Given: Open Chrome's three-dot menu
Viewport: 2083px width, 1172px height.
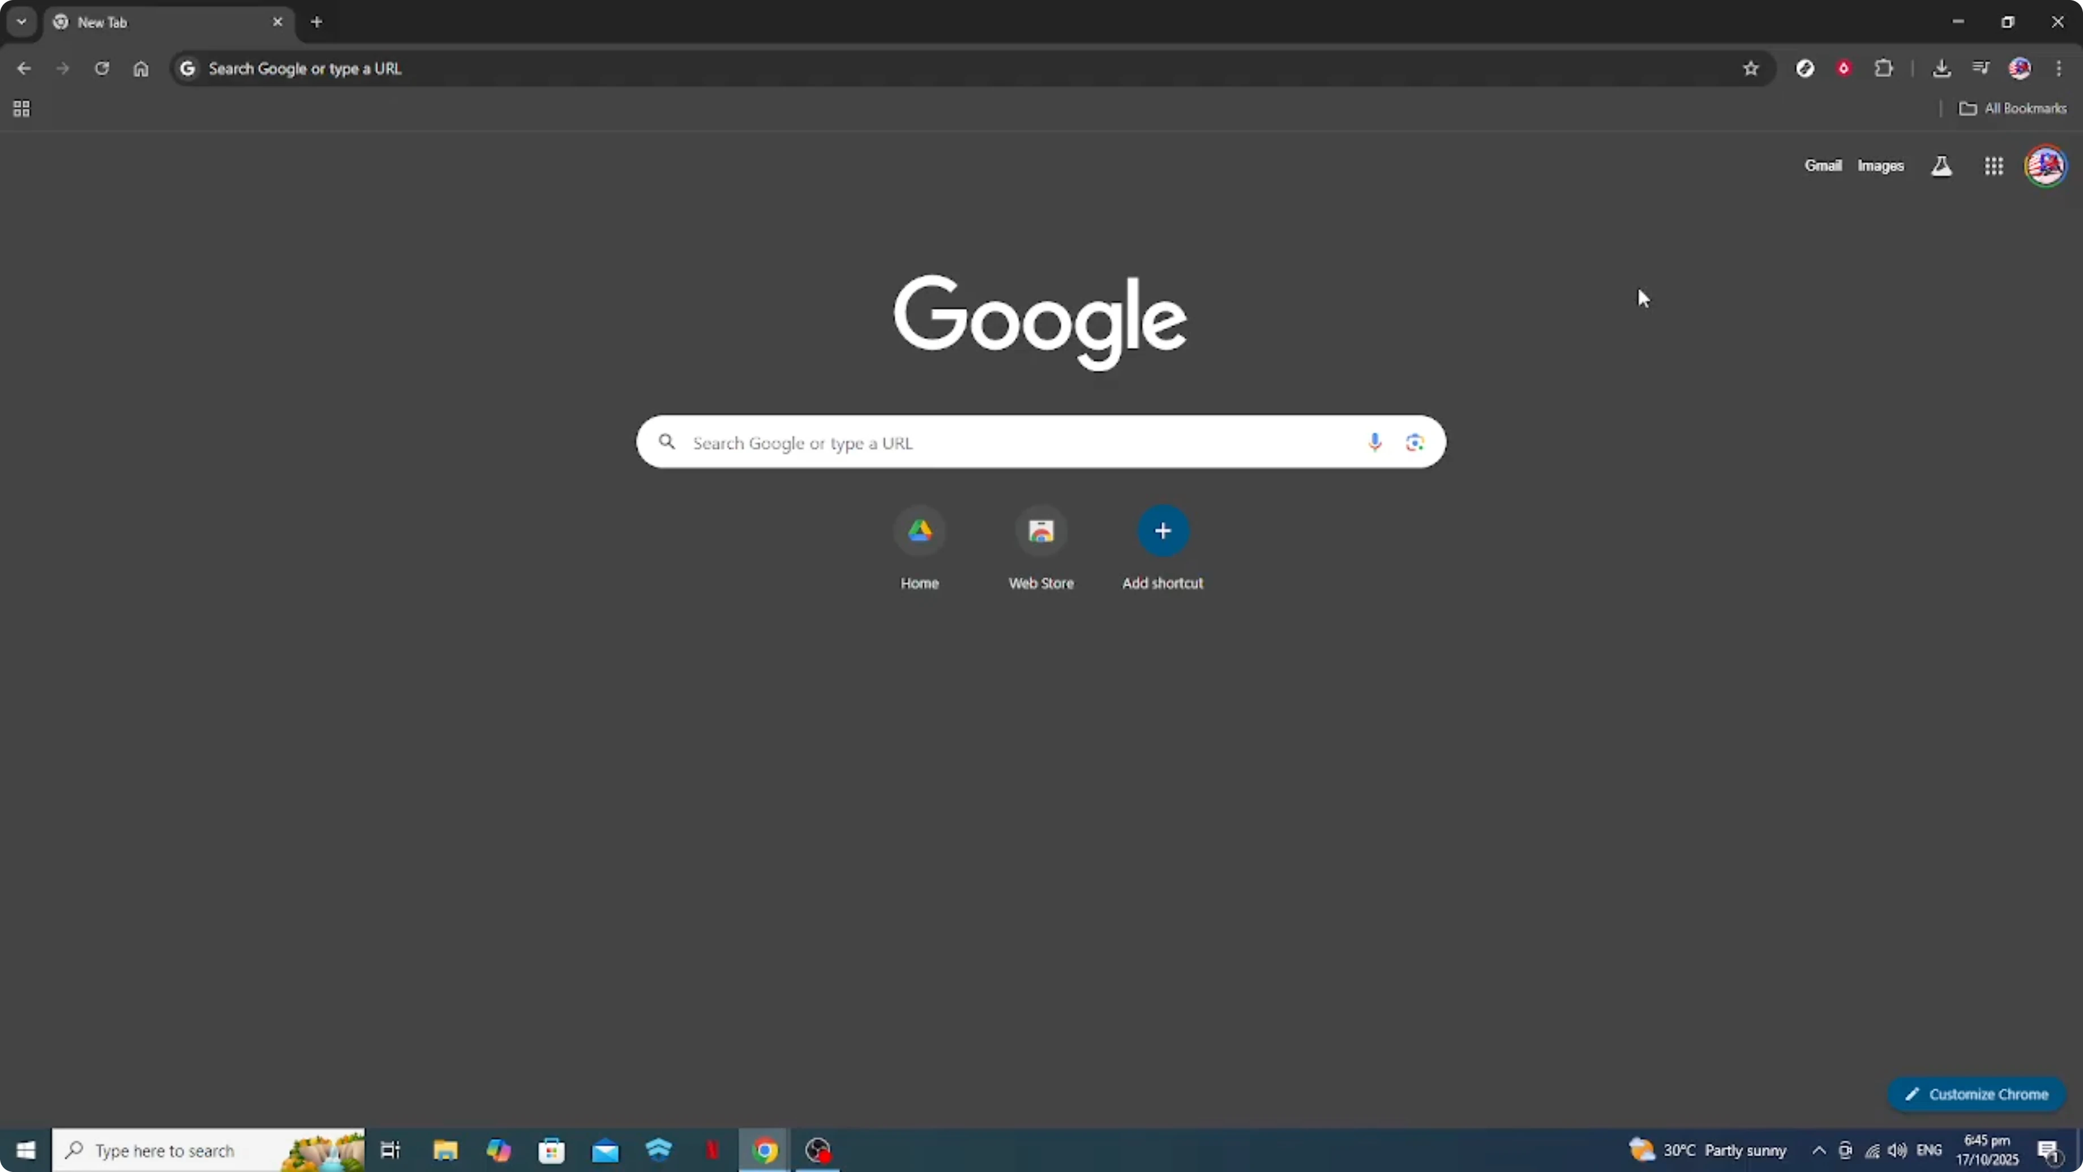Looking at the screenshot, I should click(x=2060, y=69).
